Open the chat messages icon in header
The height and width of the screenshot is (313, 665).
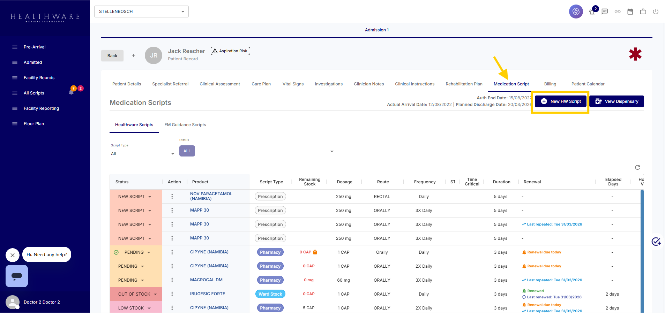click(x=605, y=12)
